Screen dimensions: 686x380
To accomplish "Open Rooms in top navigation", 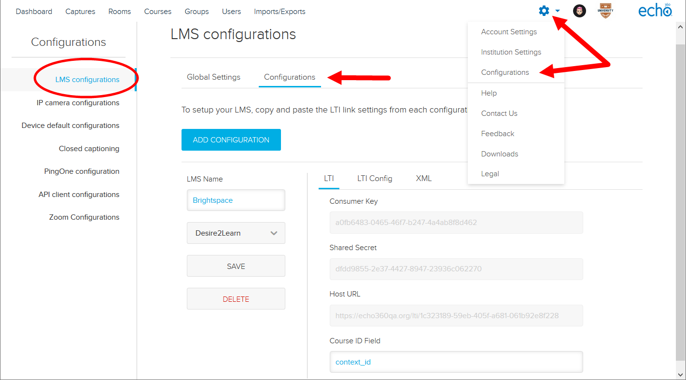I will [120, 12].
